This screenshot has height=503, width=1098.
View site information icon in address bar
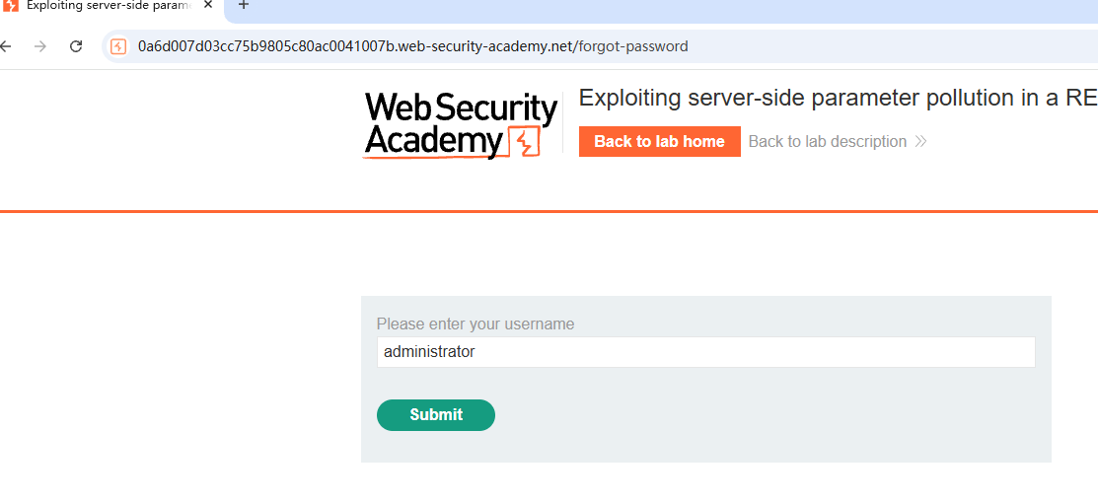[118, 47]
